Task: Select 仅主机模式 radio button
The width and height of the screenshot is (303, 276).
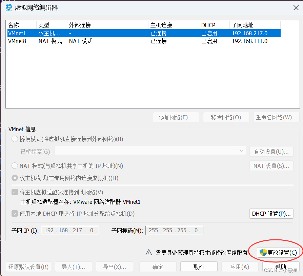Action: click(x=15, y=178)
